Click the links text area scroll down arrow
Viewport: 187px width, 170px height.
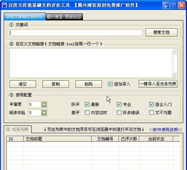click(174, 75)
